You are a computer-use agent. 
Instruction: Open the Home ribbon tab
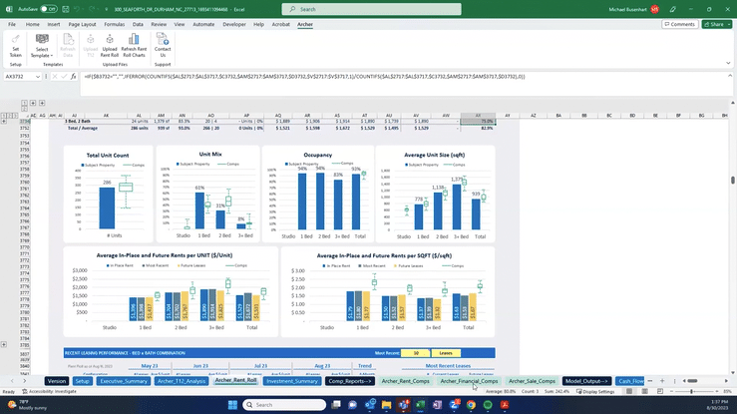tap(33, 24)
